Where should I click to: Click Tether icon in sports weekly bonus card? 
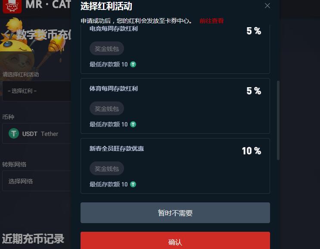coord(133,124)
